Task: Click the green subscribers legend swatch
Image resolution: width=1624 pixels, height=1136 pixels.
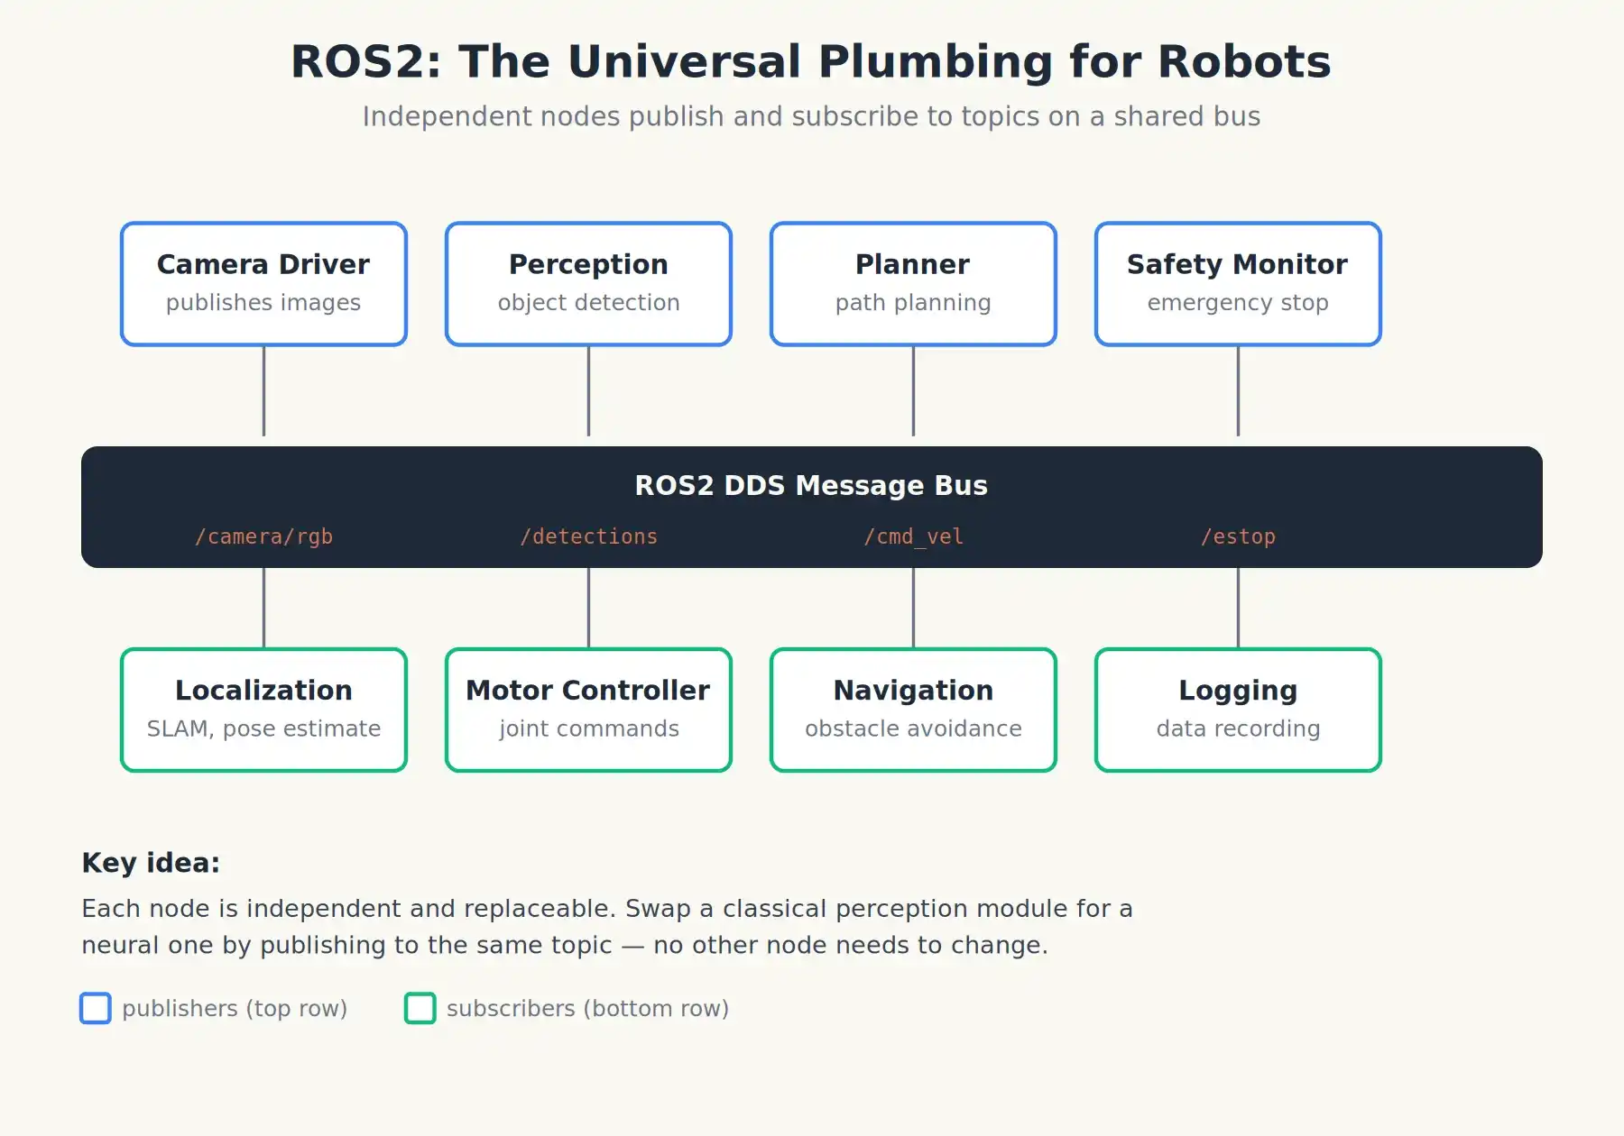Action: pyautogui.click(x=420, y=1008)
